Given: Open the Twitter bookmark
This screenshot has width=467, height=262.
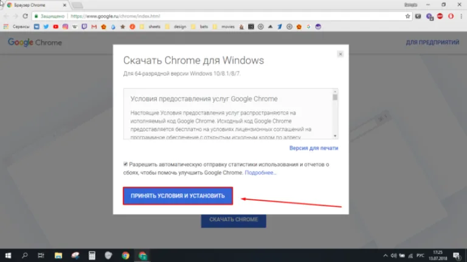Looking at the screenshot, I should click(x=46, y=27).
